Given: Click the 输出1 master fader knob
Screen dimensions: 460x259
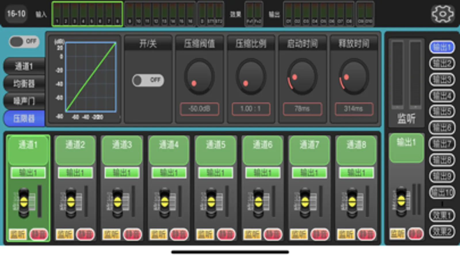Looking at the screenshot, I should pos(401,201).
